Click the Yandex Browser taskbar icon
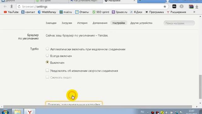The width and height of the screenshot is (202, 114). (30, 112)
